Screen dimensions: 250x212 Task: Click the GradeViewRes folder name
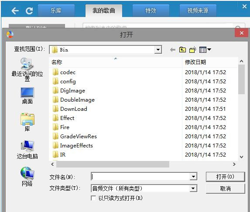pyautogui.click(x=79, y=137)
